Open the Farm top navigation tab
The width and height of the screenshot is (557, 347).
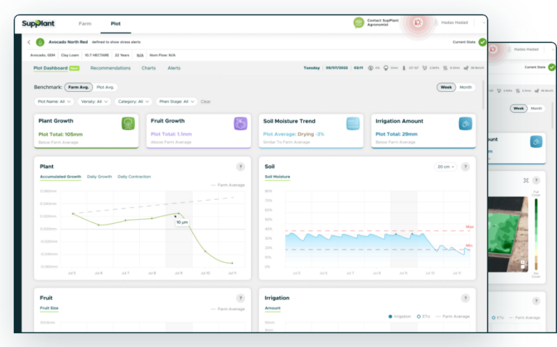(85, 24)
